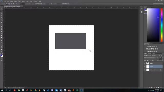The image size is (164, 92).
Task: Switch to the Channels tab
Action: pos(149,54)
